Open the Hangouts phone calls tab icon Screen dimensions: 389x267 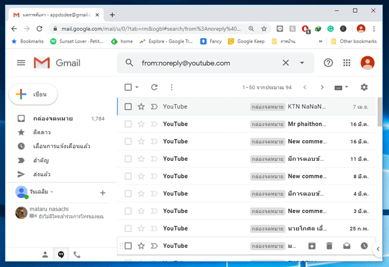click(x=77, y=254)
